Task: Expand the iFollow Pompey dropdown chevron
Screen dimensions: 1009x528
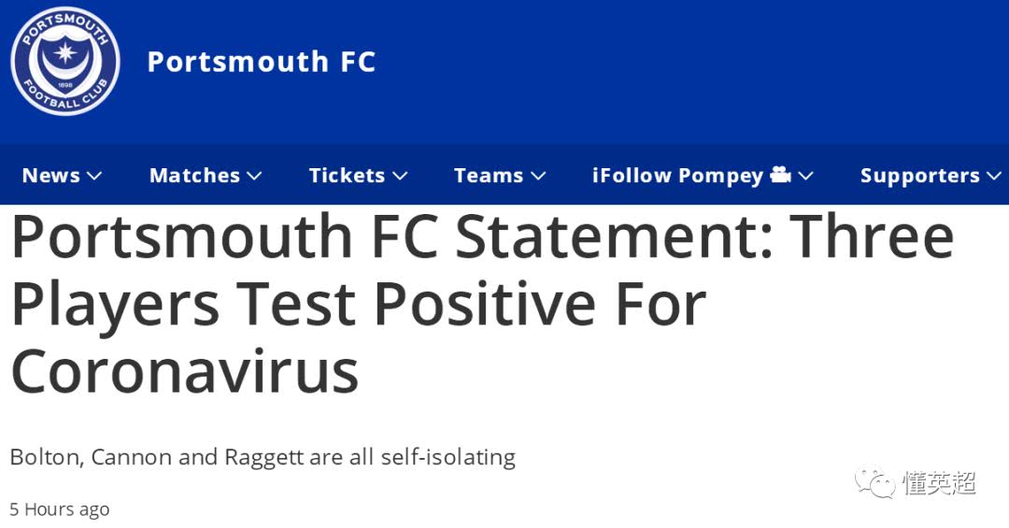Action: (805, 176)
